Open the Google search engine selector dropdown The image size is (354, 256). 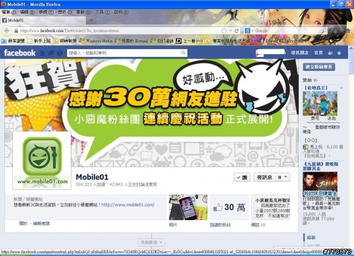pyautogui.click(x=249, y=30)
